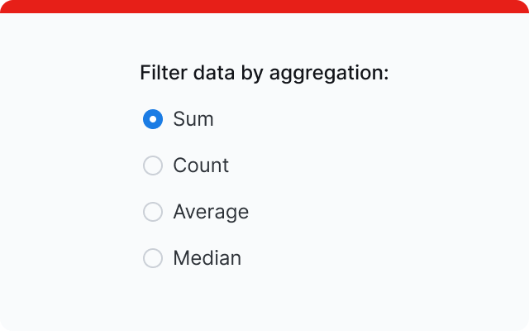Image resolution: width=529 pixels, height=331 pixels.
Task: Click the Count label text
Action: (201, 165)
